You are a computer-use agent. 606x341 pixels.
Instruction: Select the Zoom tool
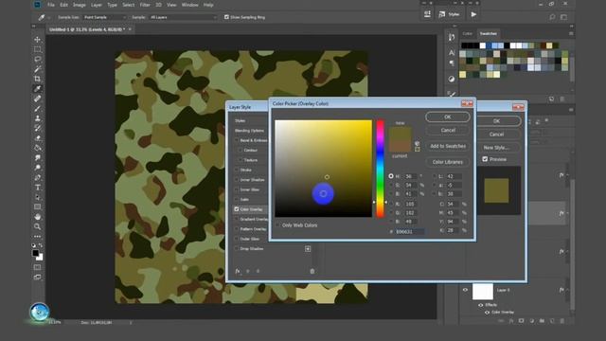(38, 227)
